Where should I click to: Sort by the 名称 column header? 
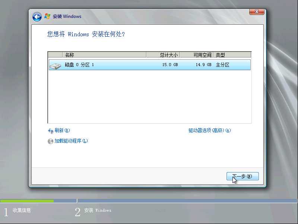pos(104,55)
